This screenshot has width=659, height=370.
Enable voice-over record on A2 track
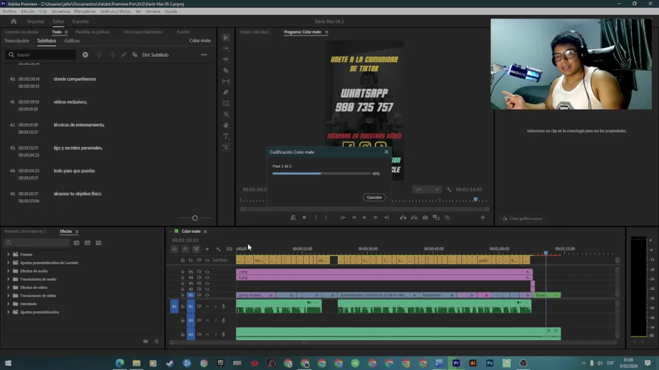click(x=223, y=320)
